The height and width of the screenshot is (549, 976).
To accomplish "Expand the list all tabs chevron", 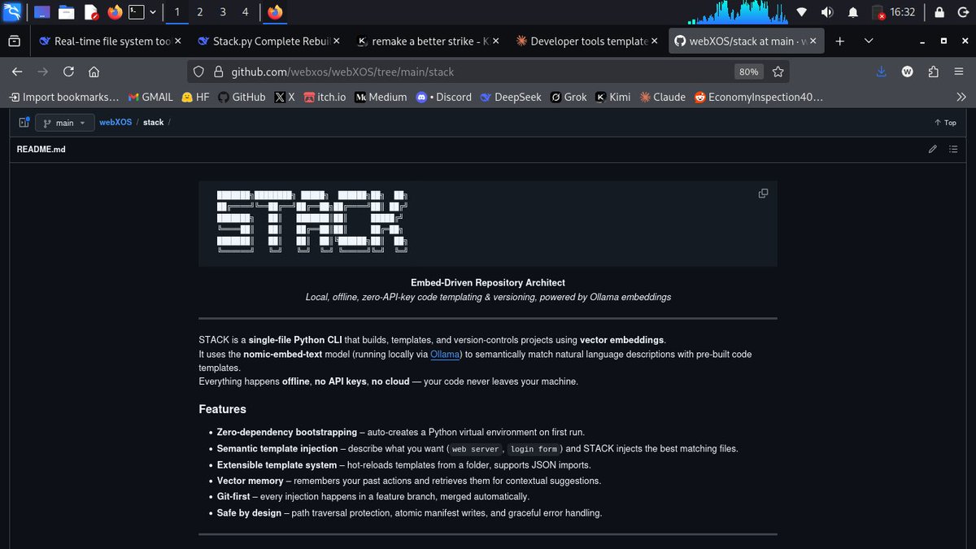I will click(x=869, y=41).
